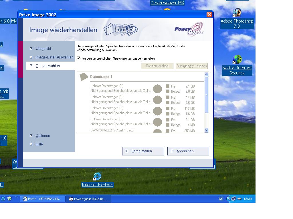Expand the quick launch chevron
293x219 pixels.
point(16,197)
